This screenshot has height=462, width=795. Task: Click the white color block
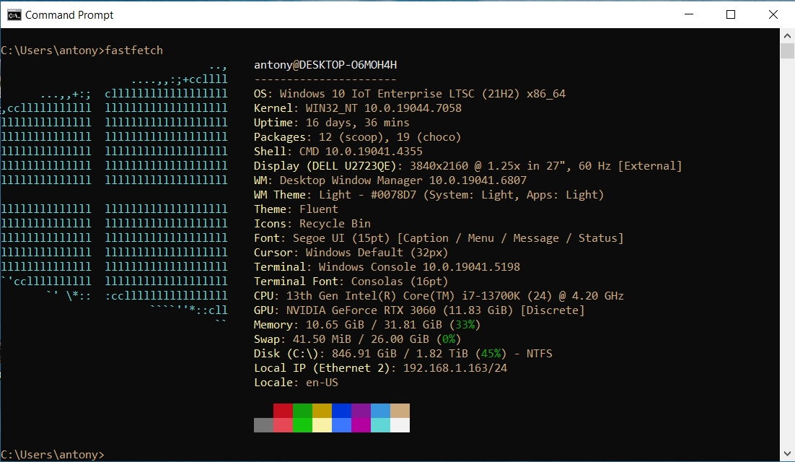400,425
